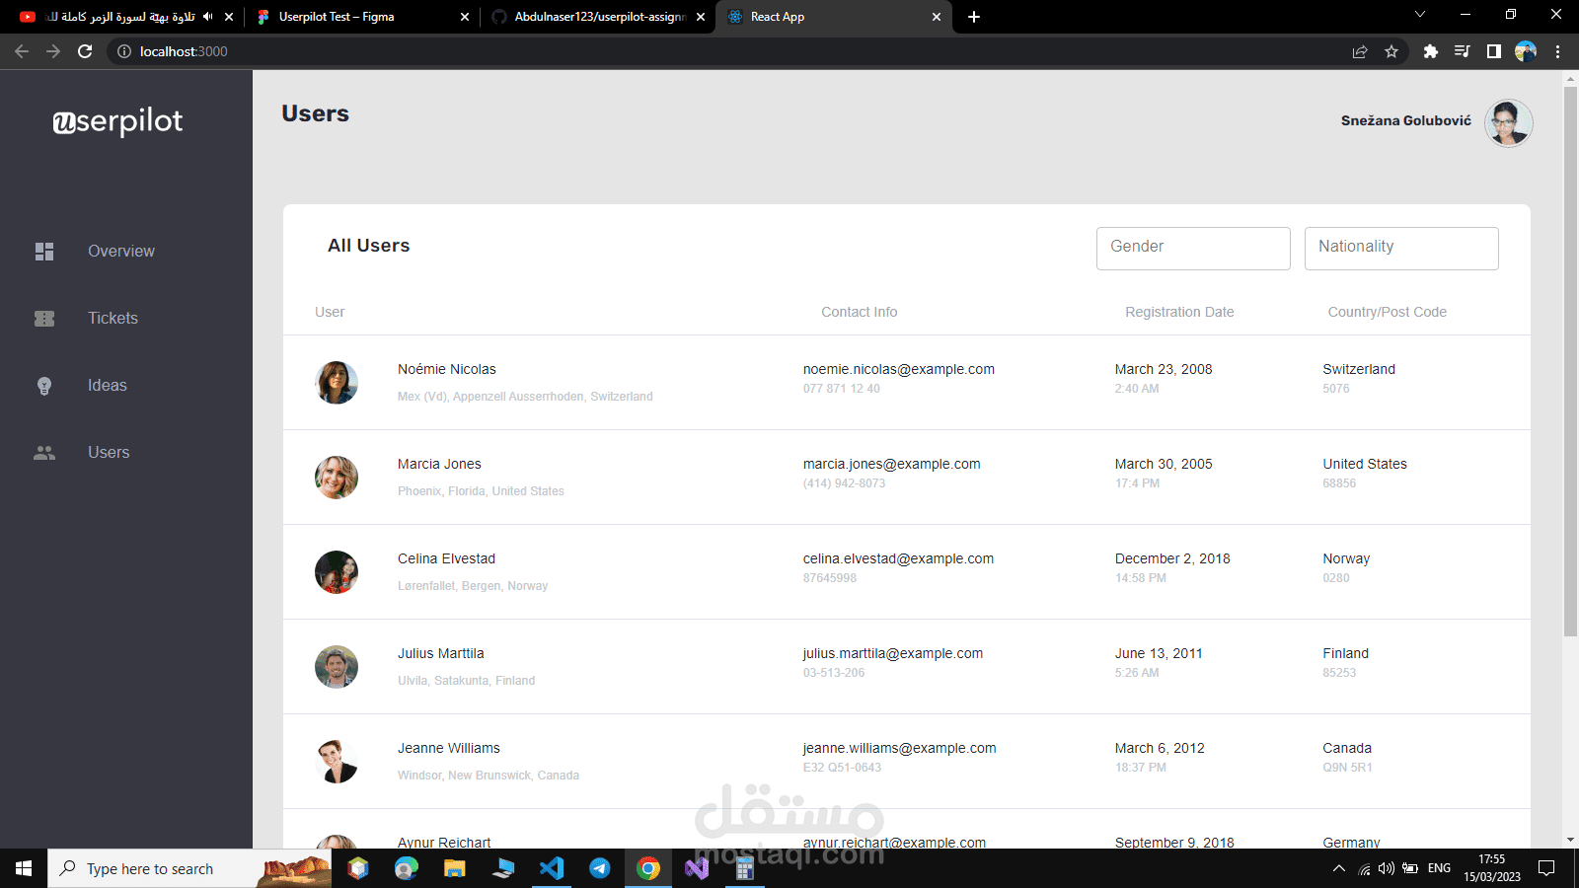Click email julius.marttila@example.com
Screen dimensions: 1579x888
[893, 653]
